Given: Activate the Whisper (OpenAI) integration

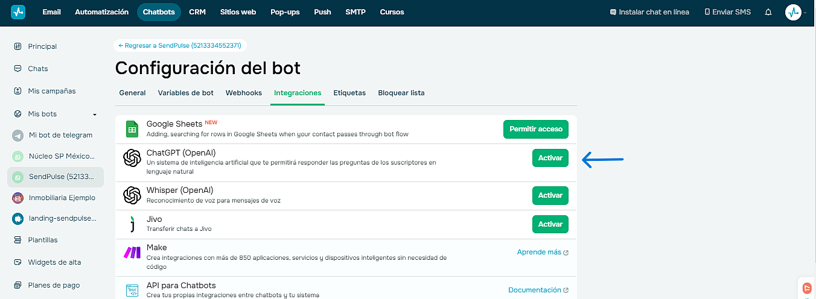Looking at the screenshot, I should click(550, 195).
